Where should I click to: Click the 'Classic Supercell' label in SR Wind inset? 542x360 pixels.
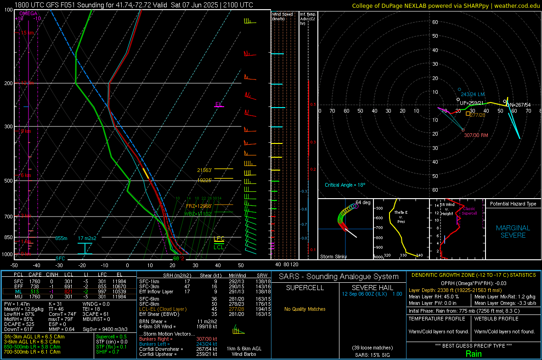point(469,211)
